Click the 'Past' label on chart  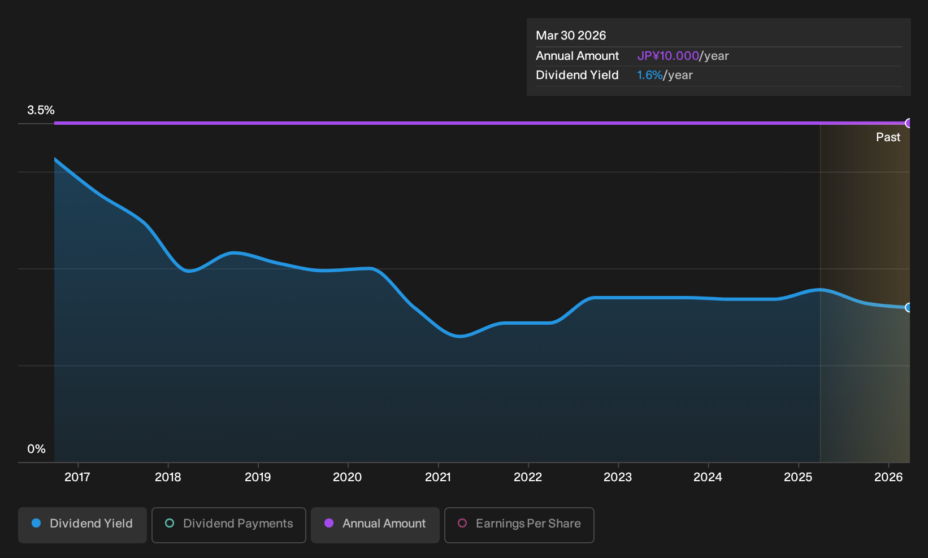pos(888,137)
